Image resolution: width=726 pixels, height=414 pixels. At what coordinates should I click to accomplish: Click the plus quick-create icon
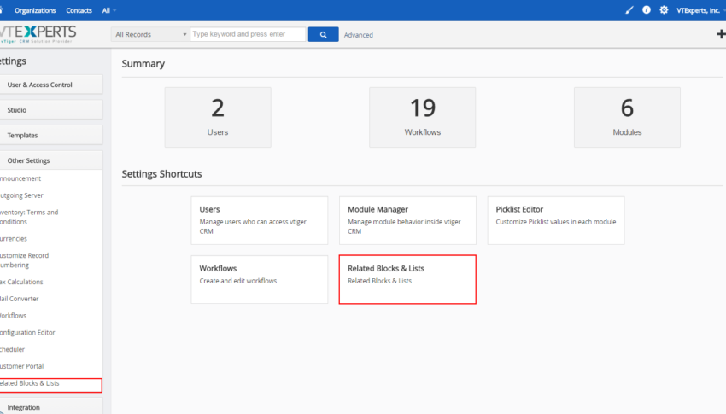tap(721, 34)
